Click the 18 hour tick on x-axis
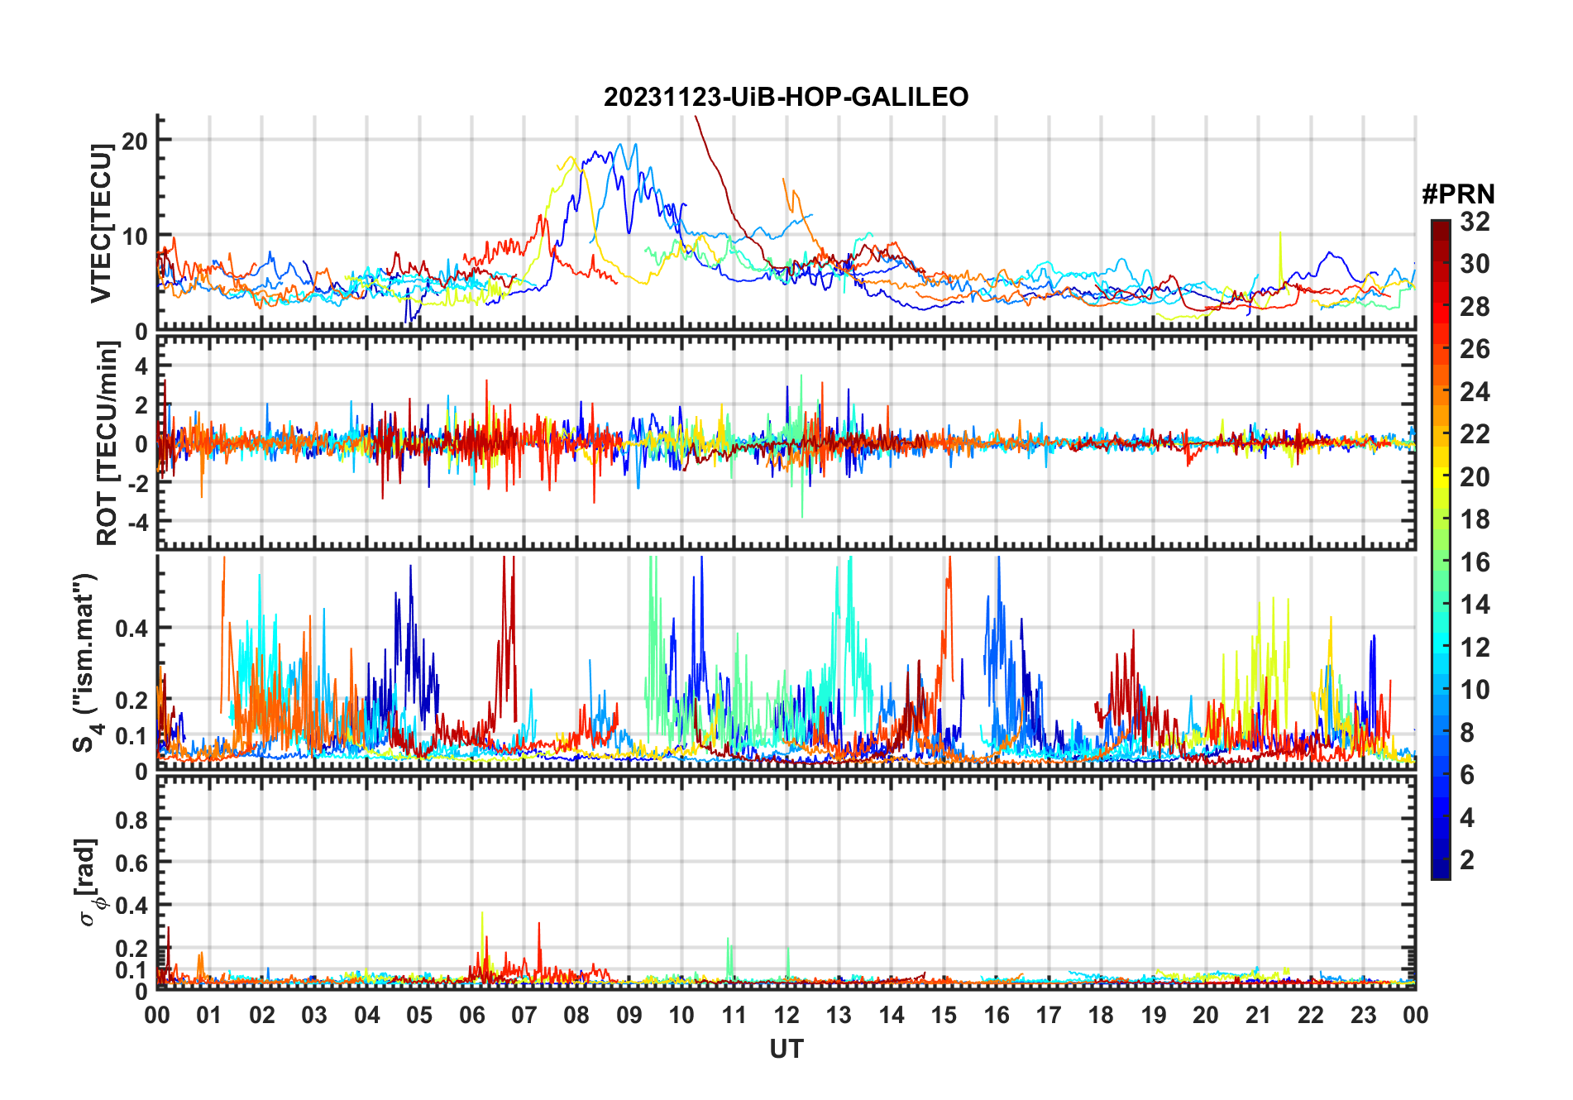Image resolution: width=1573 pixels, height=1100 pixels. click(1101, 1016)
